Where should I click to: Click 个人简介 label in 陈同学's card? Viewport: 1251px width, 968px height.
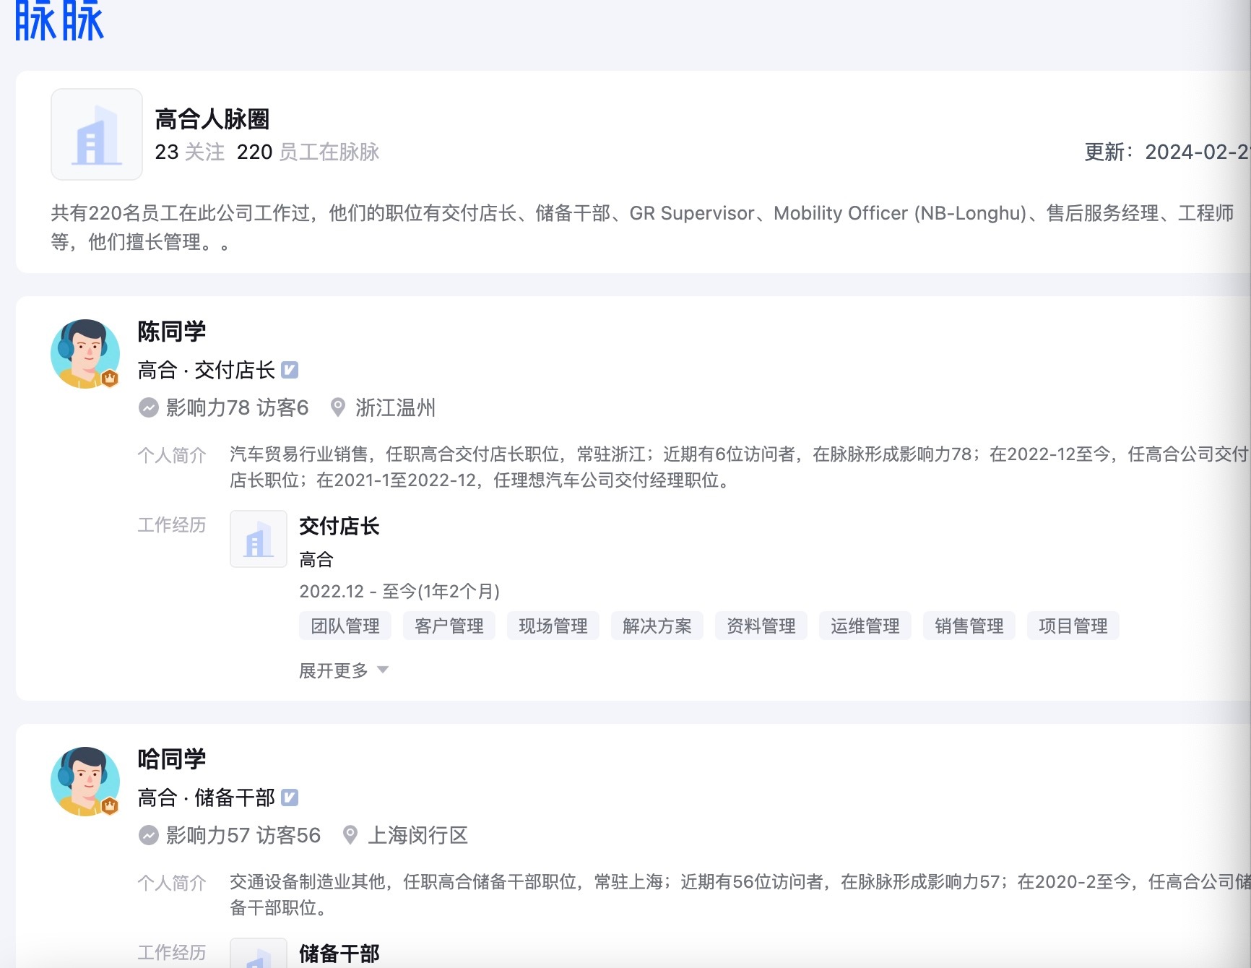tap(172, 455)
